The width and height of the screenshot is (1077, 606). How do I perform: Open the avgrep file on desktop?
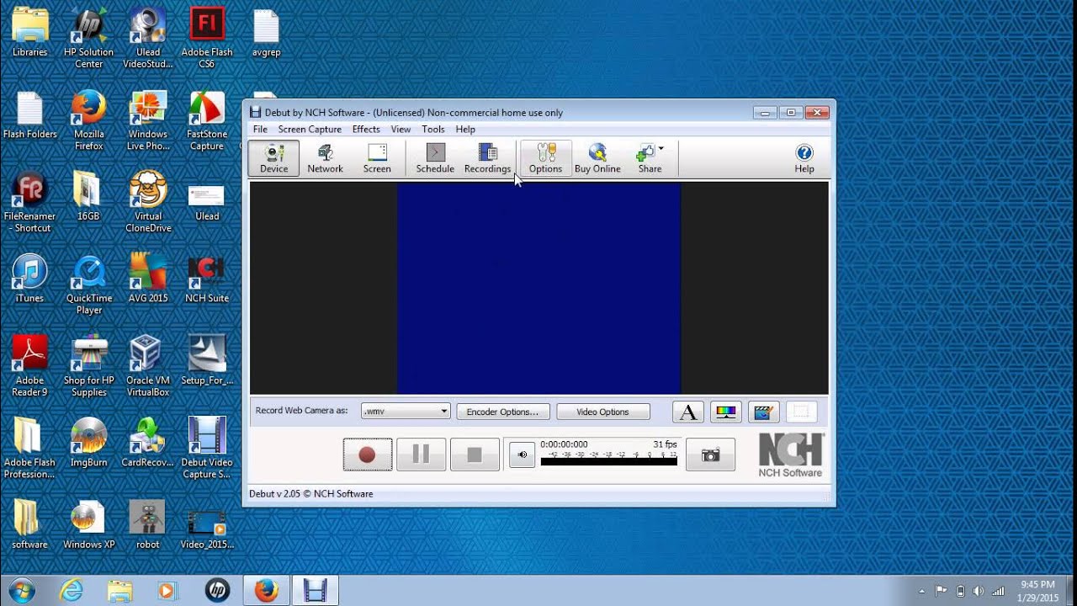(266, 34)
